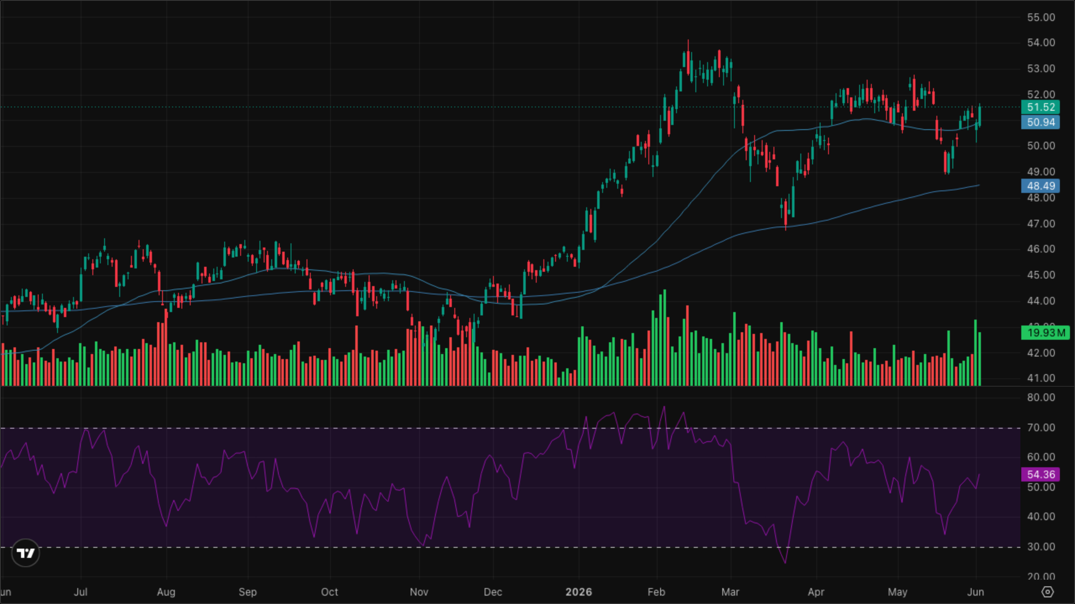Click the RSI 70 overbought dashed line
Screen dimensions: 1075x604
pyautogui.click(x=510, y=428)
